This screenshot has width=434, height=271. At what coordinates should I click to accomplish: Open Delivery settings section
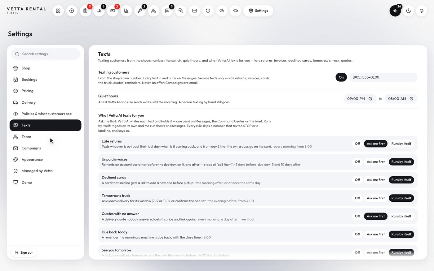[46, 102]
